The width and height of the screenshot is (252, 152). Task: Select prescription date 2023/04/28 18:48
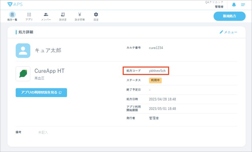[162, 99]
